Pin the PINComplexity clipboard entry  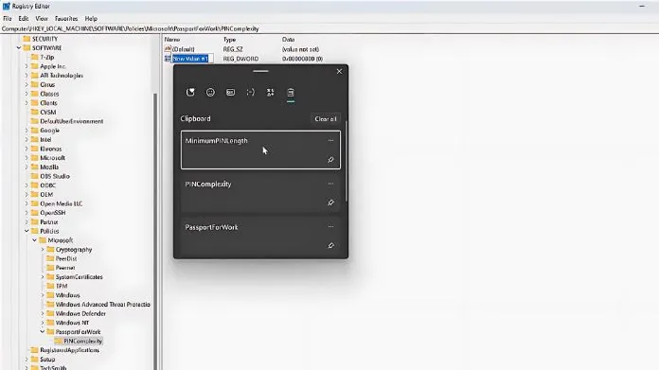click(x=330, y=203)
